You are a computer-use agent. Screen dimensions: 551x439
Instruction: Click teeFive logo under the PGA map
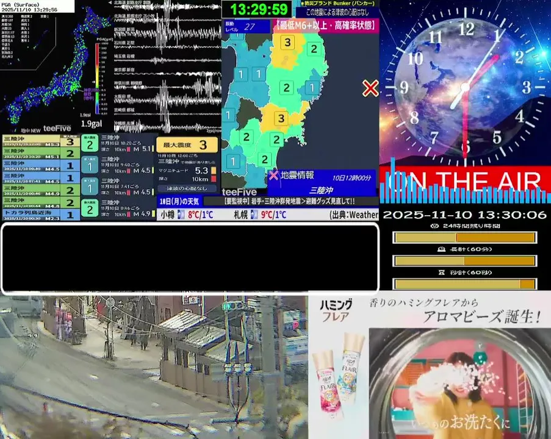point(57,129)
